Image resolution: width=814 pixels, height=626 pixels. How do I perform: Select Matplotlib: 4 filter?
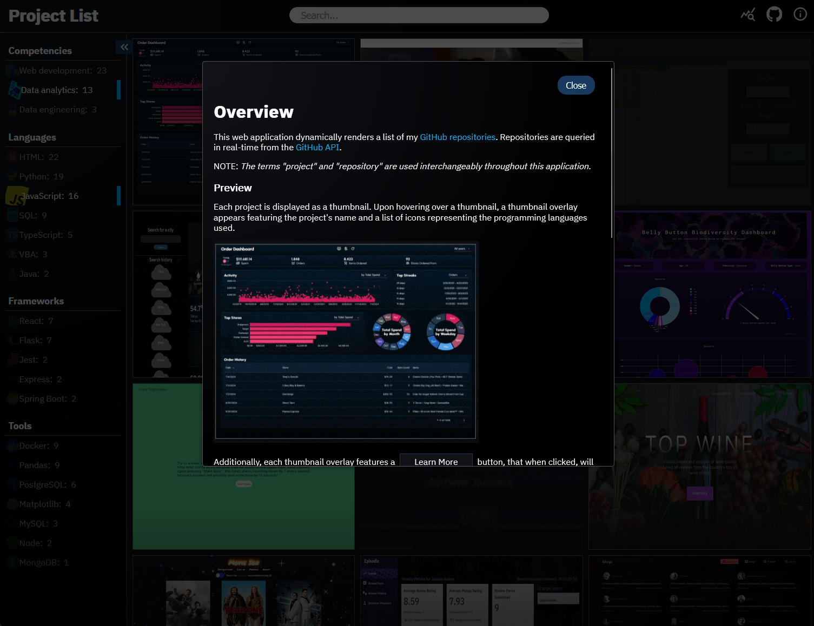(63, 504)
